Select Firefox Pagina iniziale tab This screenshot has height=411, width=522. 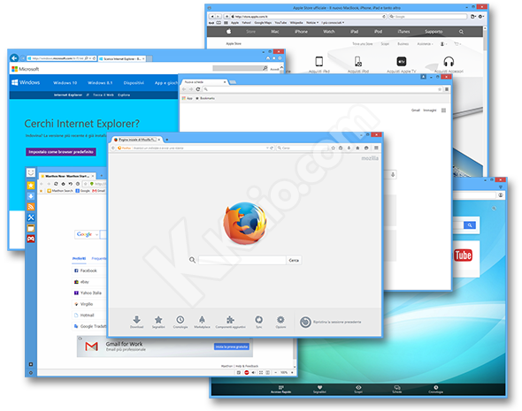click(x=137, y=140)
